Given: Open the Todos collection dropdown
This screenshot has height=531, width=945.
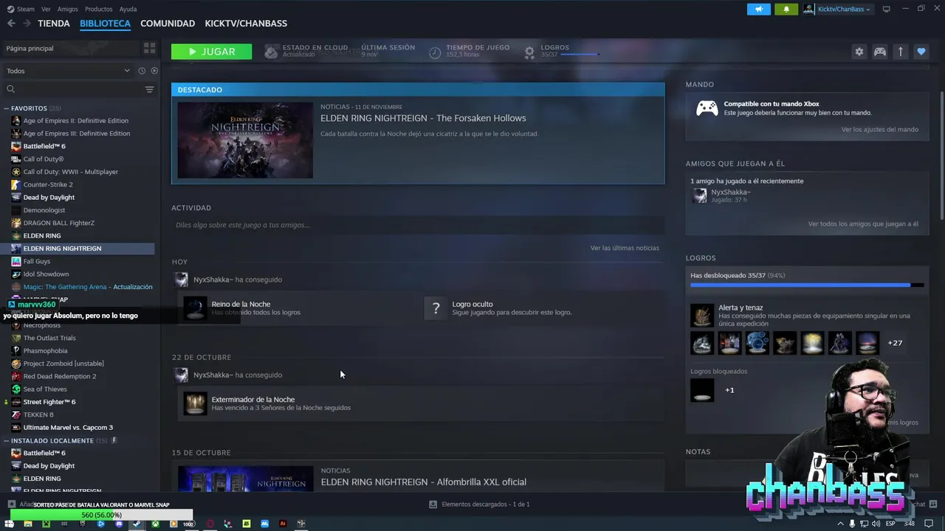Looking at the screenshot, I should coord(68,71).
